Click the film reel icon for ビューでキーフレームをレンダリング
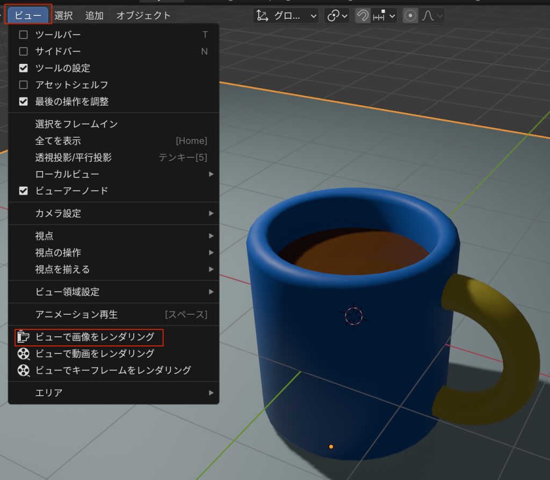The image size is (550, 480). 23,371
